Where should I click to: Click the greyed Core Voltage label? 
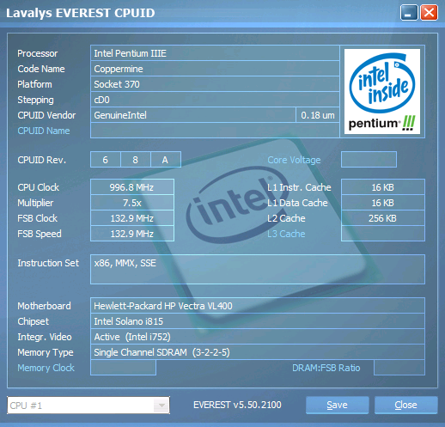tap(294, 160)
